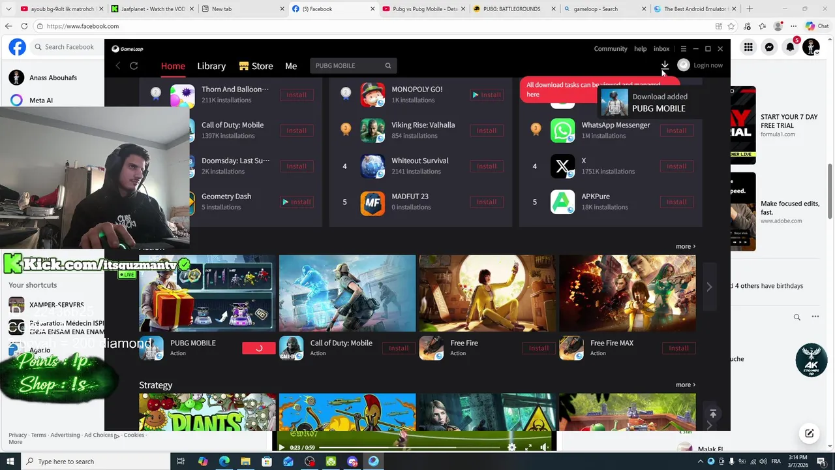
Task: Open the GameLoop hamburger menu icon
Action: (683, 49)
